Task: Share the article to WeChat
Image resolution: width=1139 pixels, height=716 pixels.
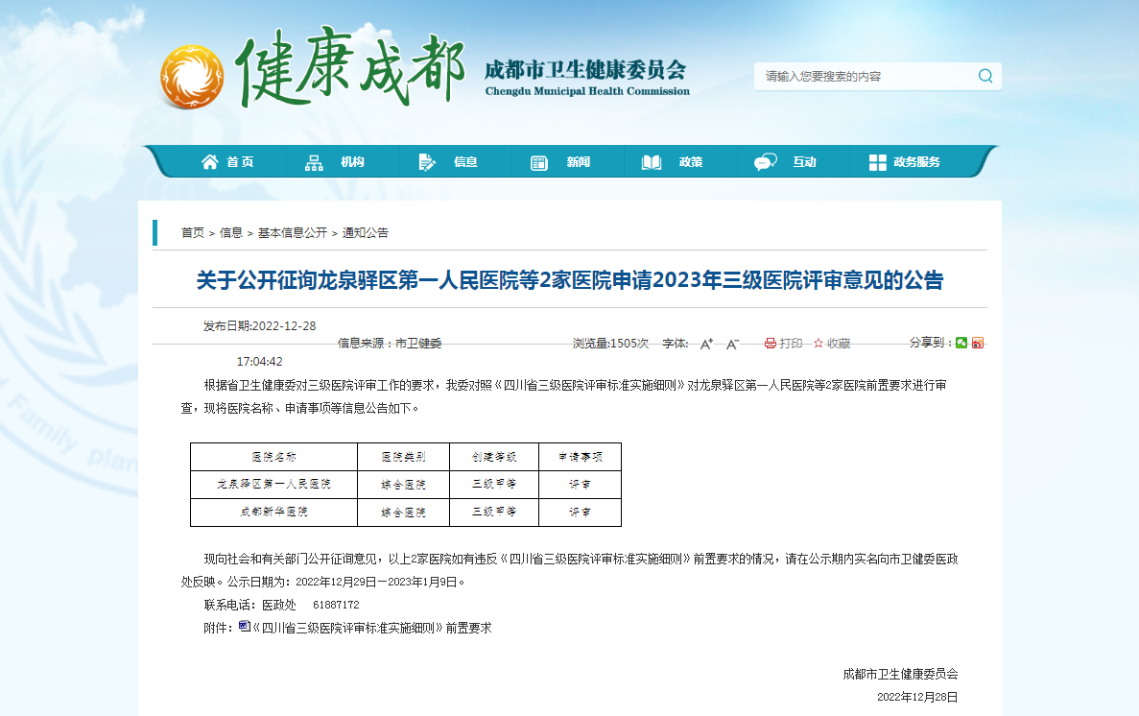Action: [961, 343]
